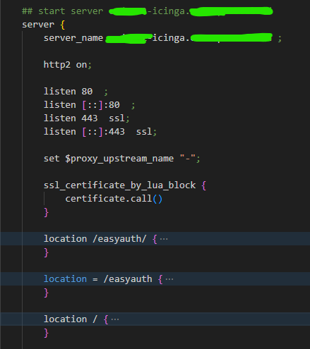Image resolution: width=310 pixels, height=349 pixels.
Task: Click the listen [::]:443 ssl line
Action: coord(100,132)
